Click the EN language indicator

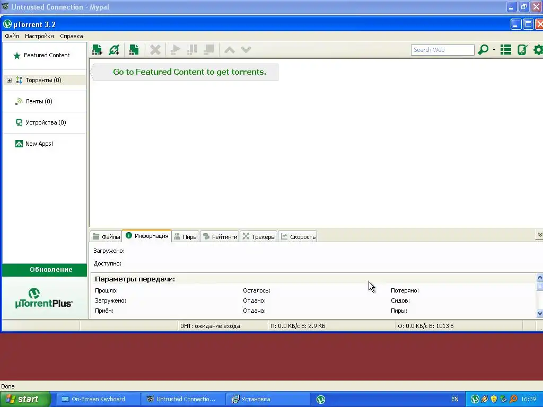[454, 400]
